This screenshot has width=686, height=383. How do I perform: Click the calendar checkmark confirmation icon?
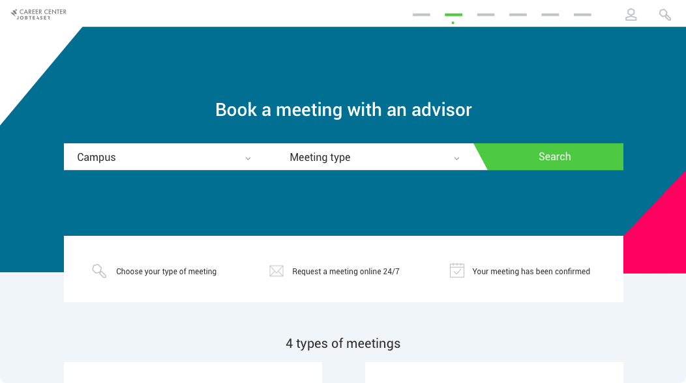click(456, 270)
